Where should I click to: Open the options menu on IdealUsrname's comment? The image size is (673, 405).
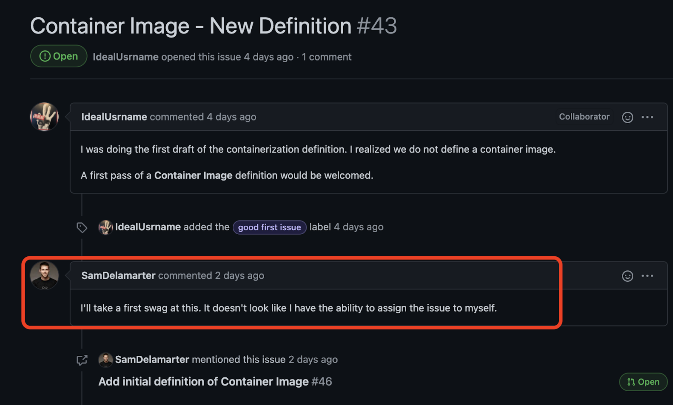[x=647, y=117]
